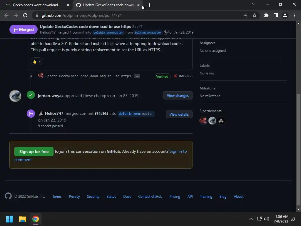The image size is (301, 226).
Task: Show hidden system tray icons
Action: [x=251, y=219]
